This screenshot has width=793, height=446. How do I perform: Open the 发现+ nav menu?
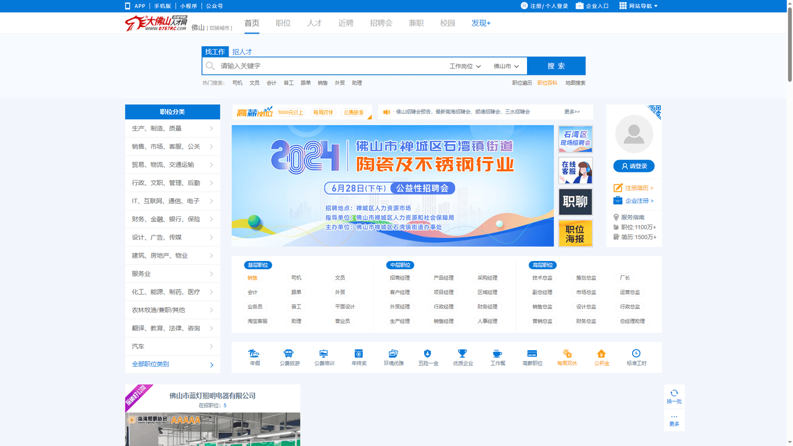[x=481, y=23]
